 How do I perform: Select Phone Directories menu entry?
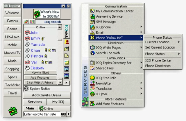(x=162, y=66)
